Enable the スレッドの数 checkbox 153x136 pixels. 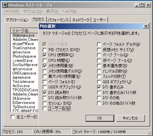[99, 76]
